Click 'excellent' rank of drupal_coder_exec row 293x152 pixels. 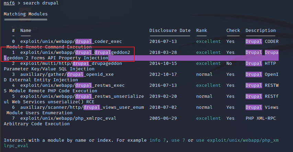209,42
